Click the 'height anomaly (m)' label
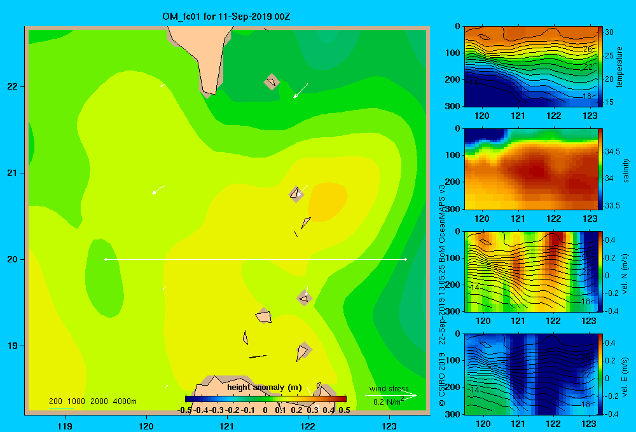Viewport: 636px width, 432px height. (265, 388)
